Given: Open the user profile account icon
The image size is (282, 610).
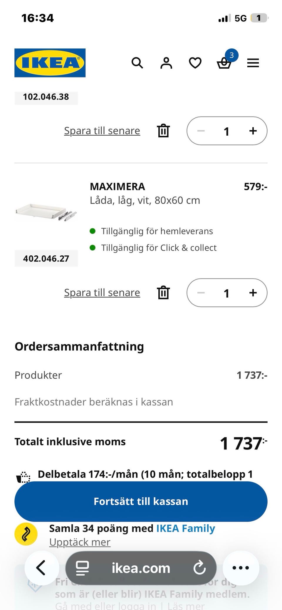Looking at the screenshot, I should pyautogui.click(x=166, y=63).
